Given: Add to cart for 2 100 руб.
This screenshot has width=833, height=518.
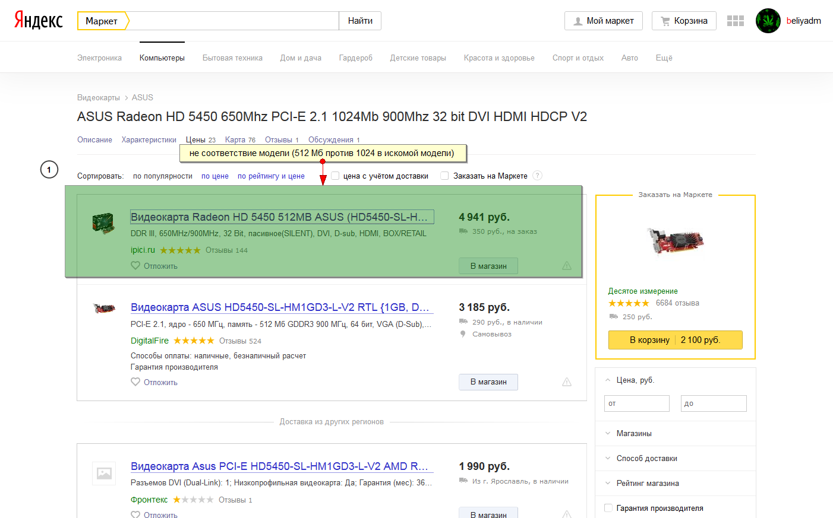Looking at the screenshot, I should [x=676, y=340].
